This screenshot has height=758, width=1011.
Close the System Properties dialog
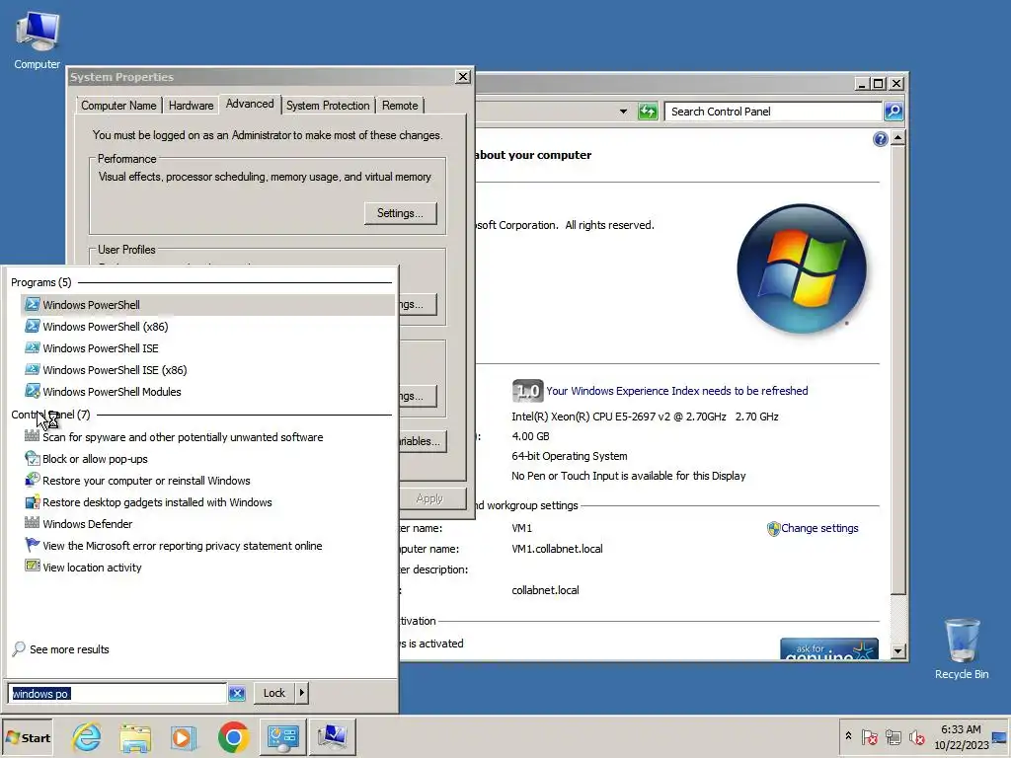click(463, 77)
